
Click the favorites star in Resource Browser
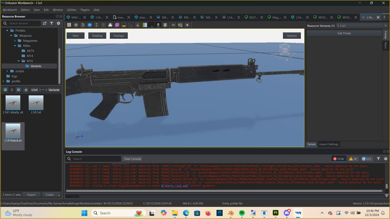[26, 90]
